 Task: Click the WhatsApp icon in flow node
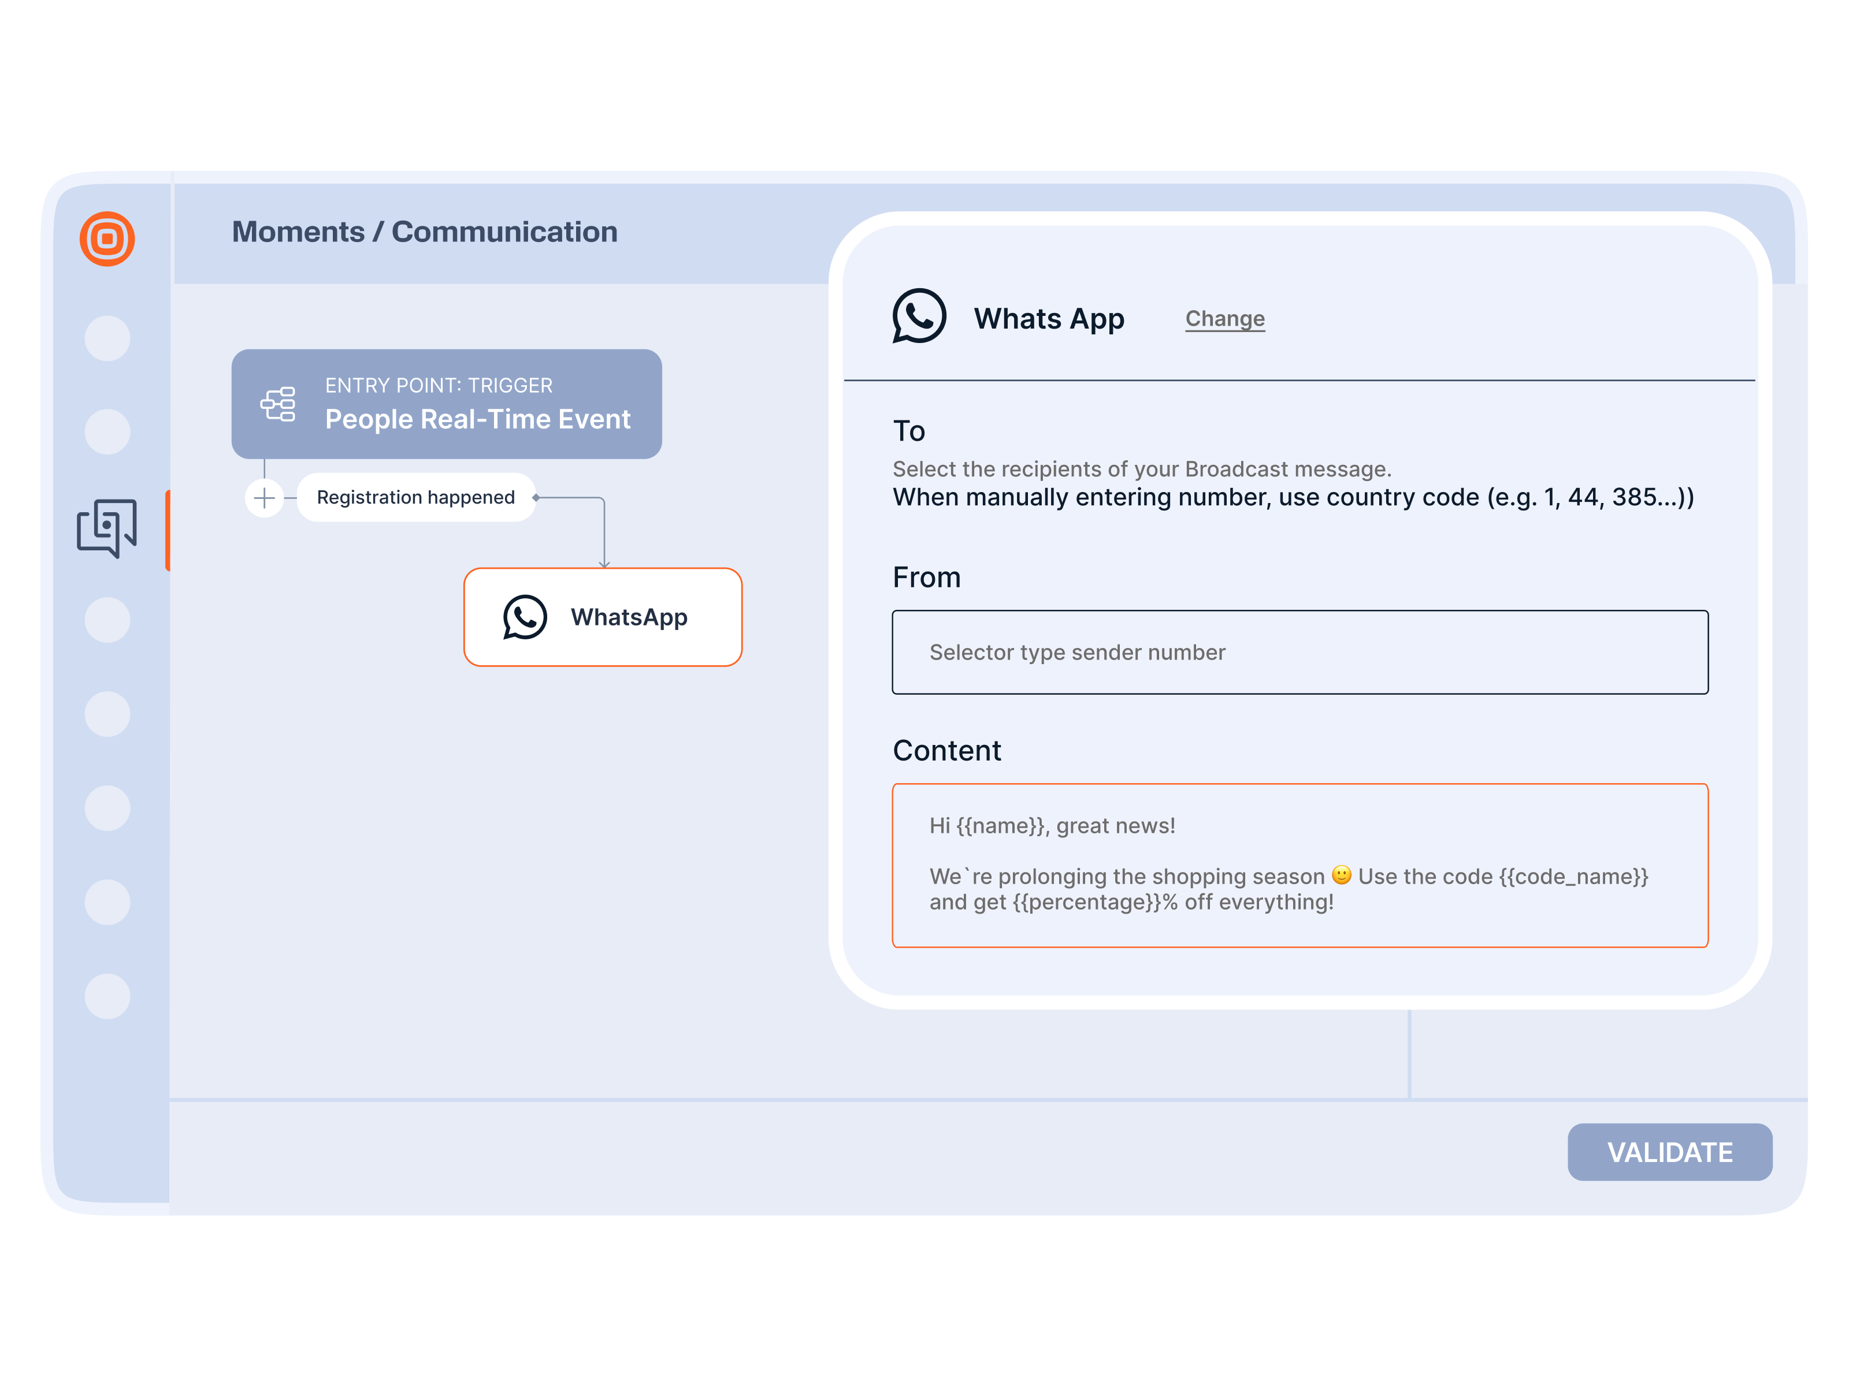525,617
